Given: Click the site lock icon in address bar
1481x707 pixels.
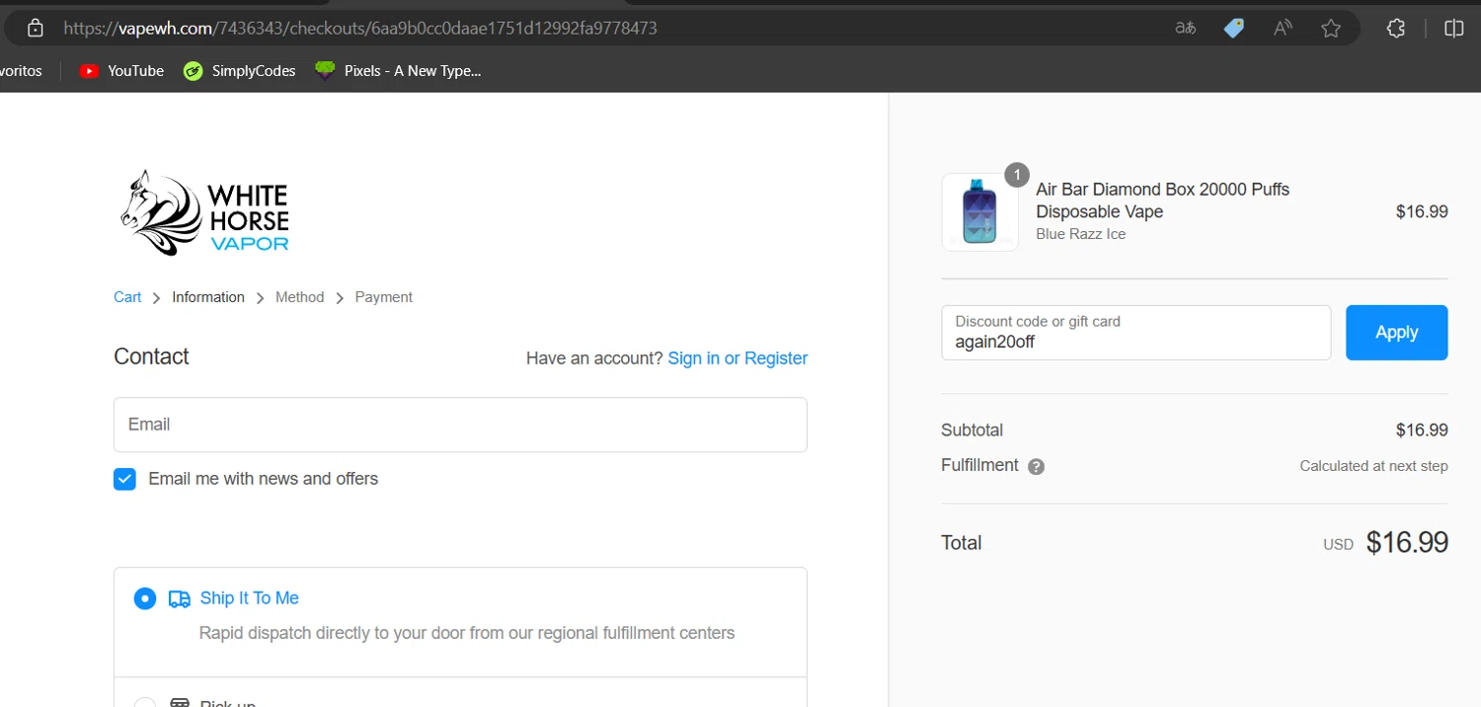Looking at the screenshot, I should [x=36, y=29].
